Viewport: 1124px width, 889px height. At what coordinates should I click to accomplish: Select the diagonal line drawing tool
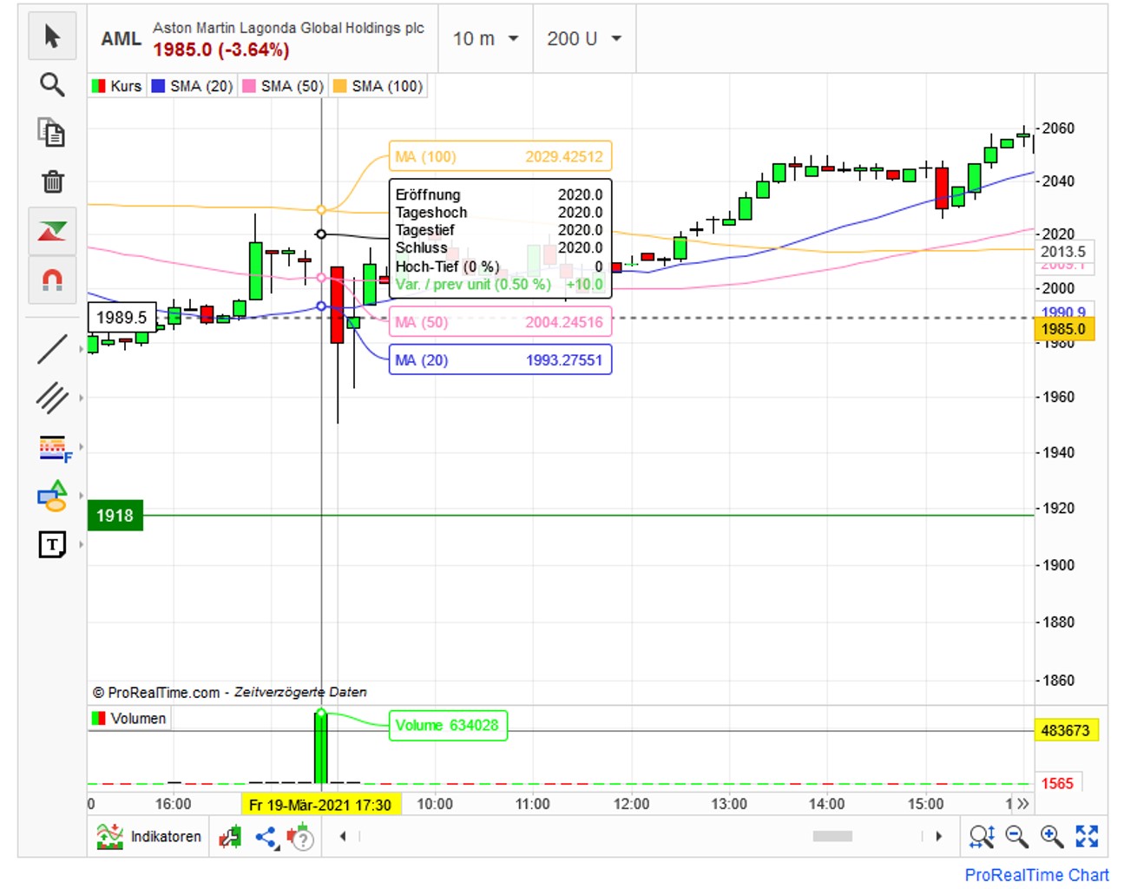pyautogui.click(x=52, y=349)
